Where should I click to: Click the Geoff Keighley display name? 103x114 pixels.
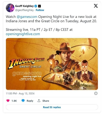pos(24,6)
